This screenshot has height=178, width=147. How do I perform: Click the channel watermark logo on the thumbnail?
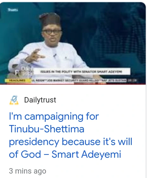(x=13, y=10)
